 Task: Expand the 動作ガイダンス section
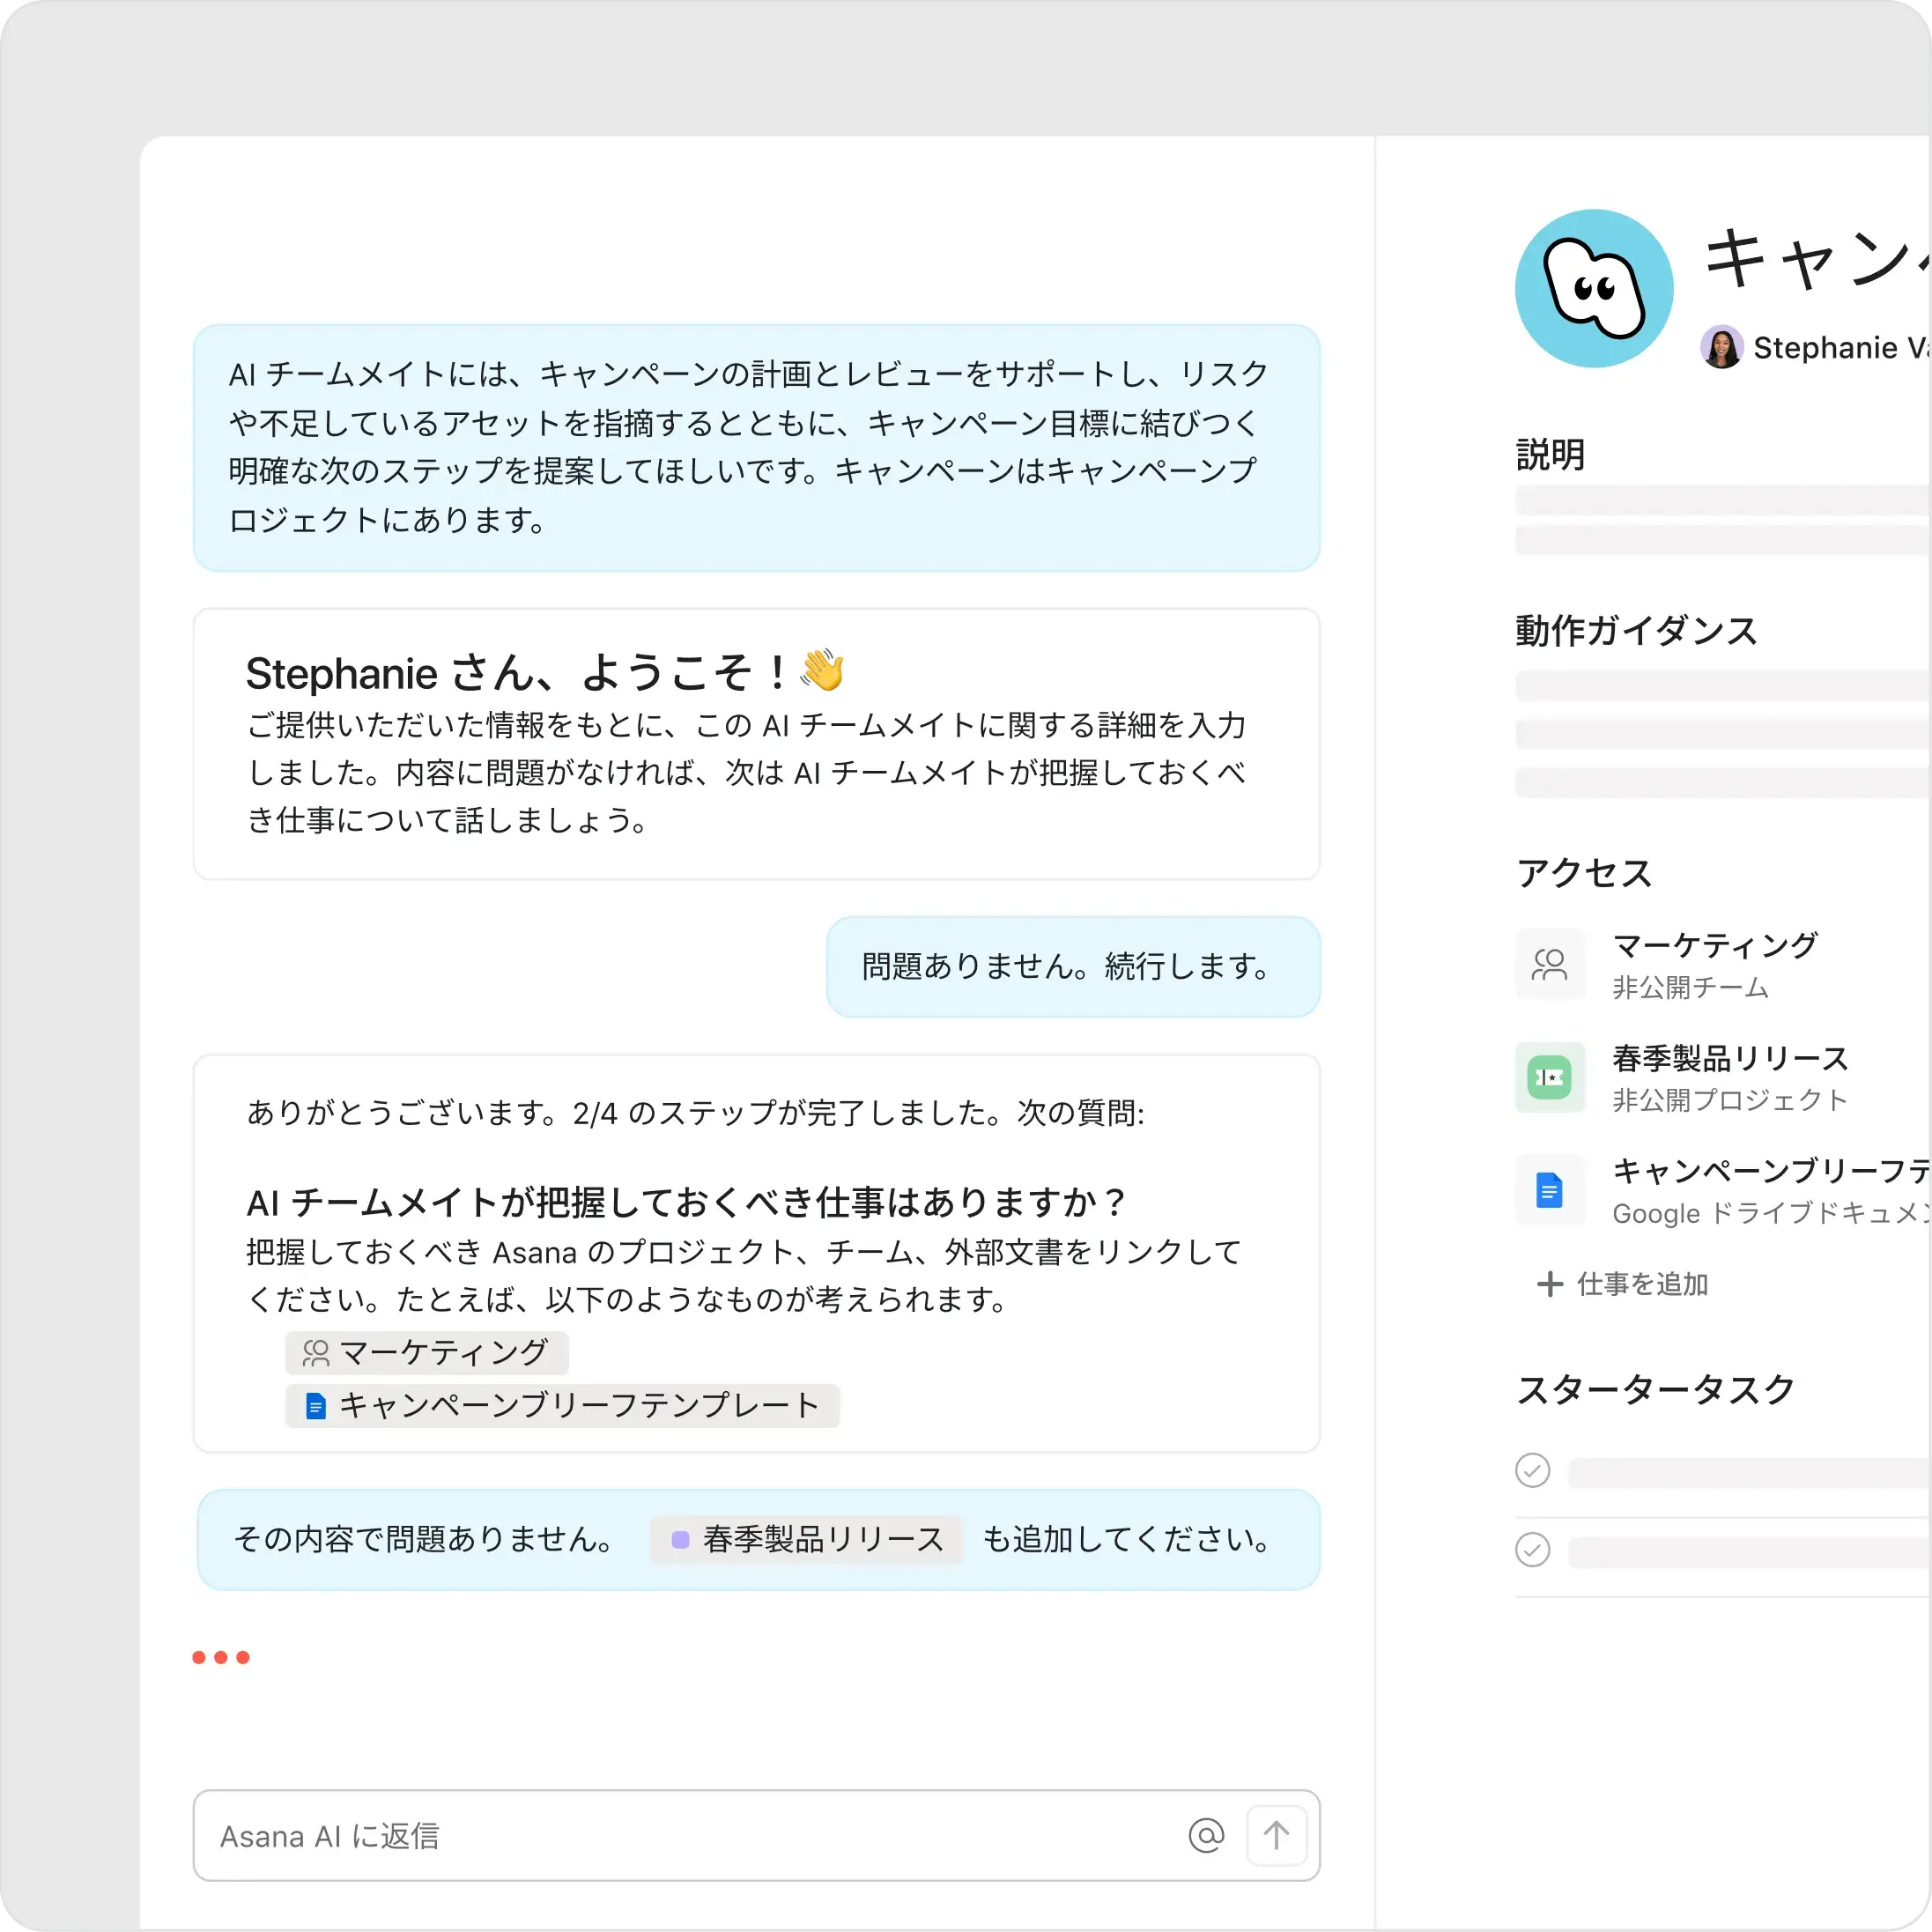[x=1637, y=631]
